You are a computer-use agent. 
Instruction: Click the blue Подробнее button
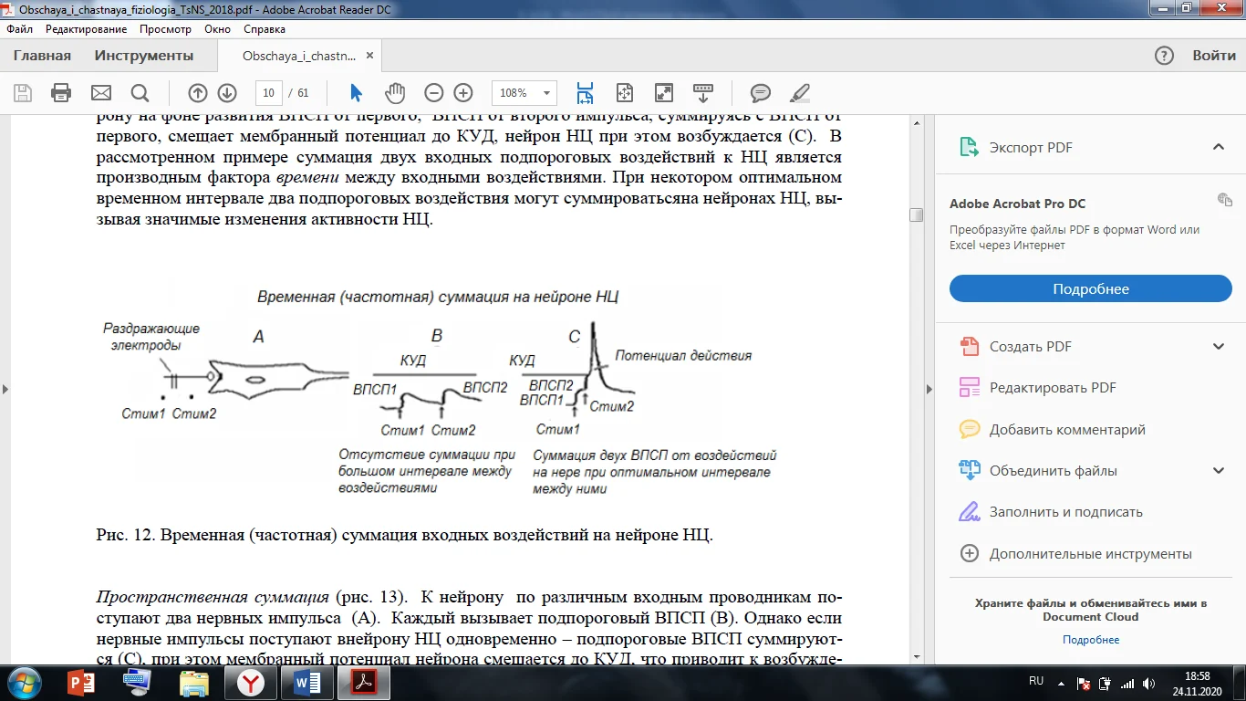coord(1091,289)
